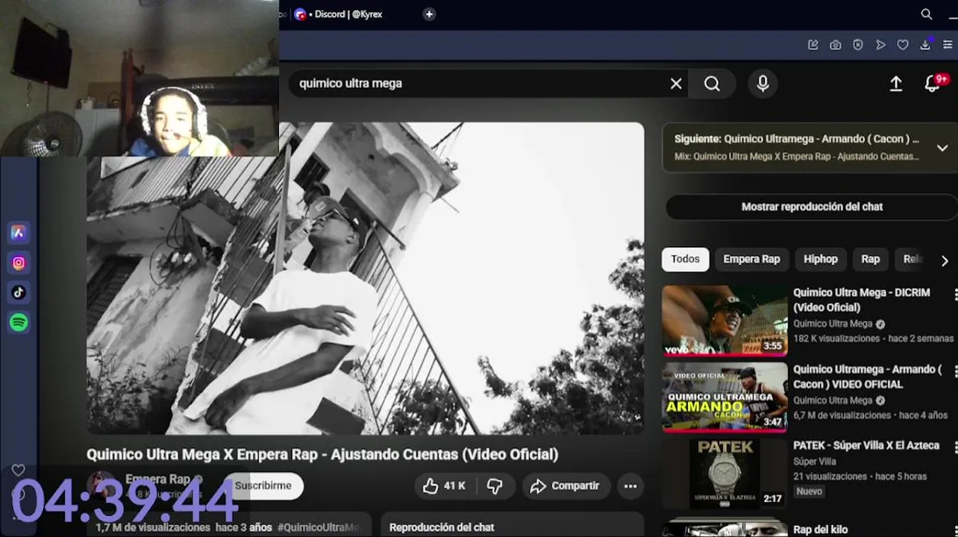Dislike the video with thumbs down
Viewport: 958px width, 537px height.
point(495,486)
